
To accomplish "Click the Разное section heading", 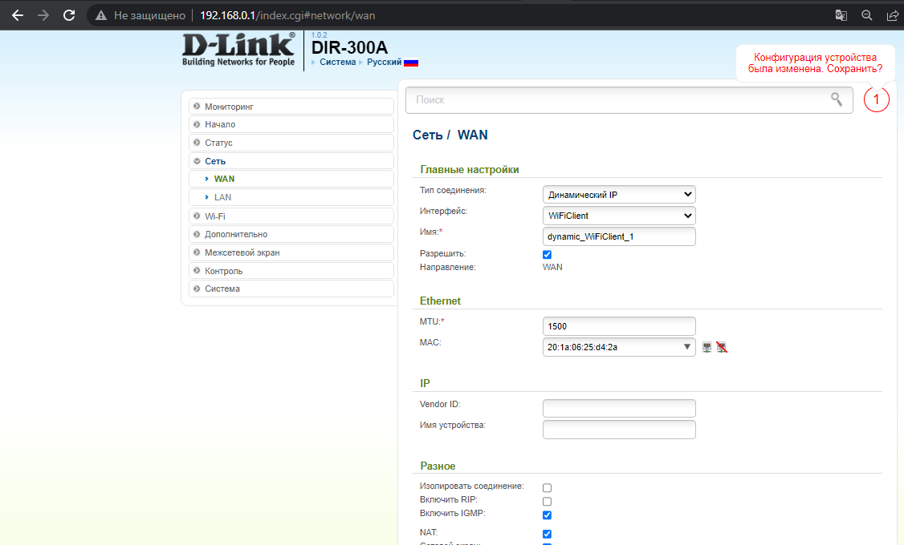I will tap(438, 466).
